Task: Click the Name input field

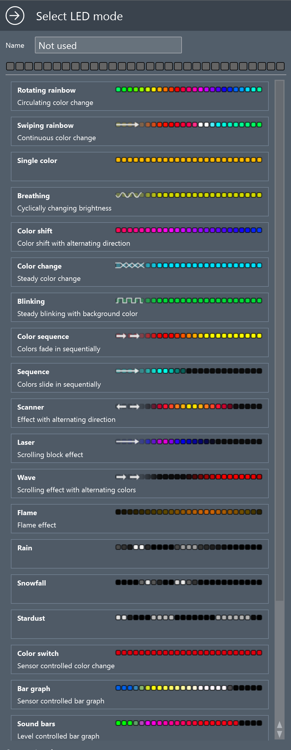Action: click(108, 45)
